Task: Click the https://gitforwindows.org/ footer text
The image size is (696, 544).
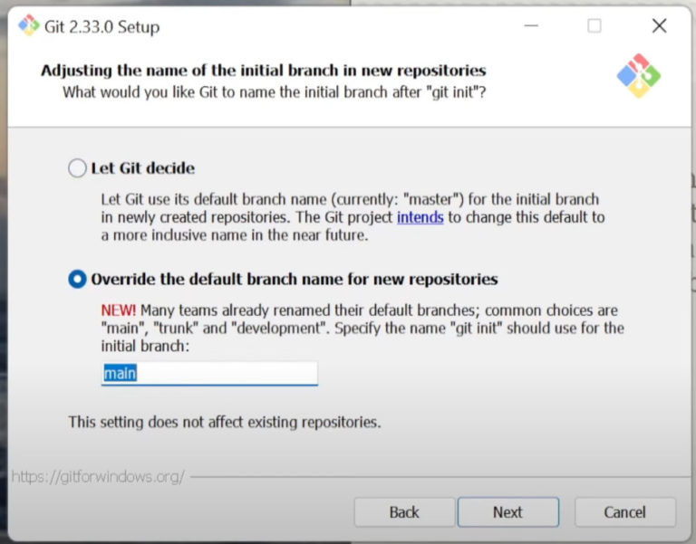Action: [x=98, y=477]
